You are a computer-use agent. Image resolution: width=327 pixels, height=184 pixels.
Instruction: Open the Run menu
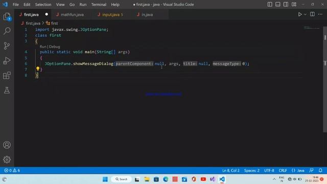pyautogui.click(x=83, y=5)
